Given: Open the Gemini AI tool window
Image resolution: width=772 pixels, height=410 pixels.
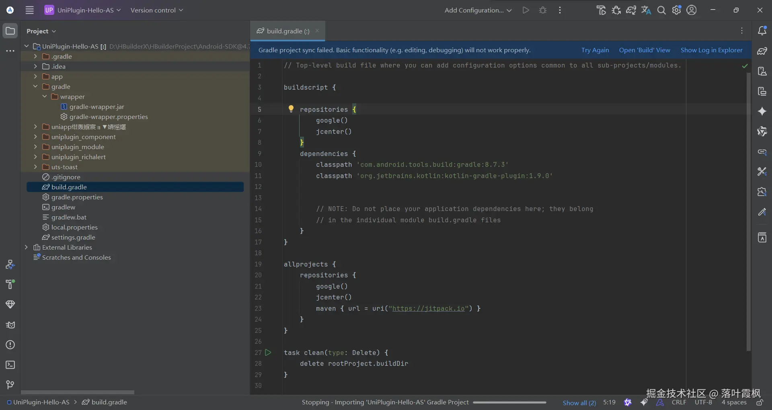Looking at the screenshot, I should 762,111.
